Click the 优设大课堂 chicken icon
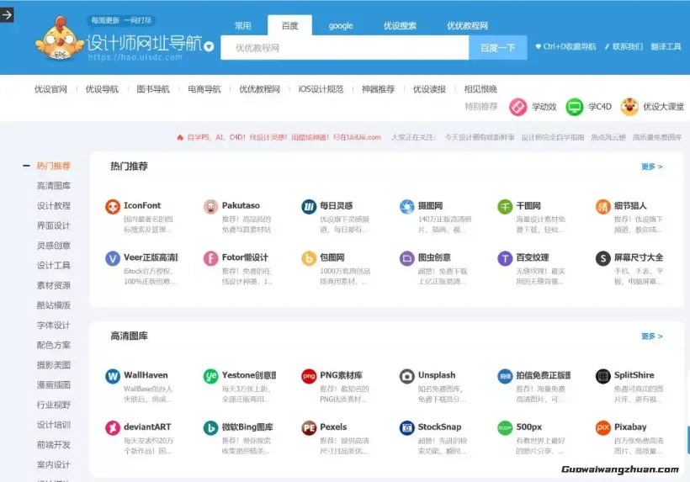Image resolution: width=690 pixels, height=482 pixels. point(629,107)
